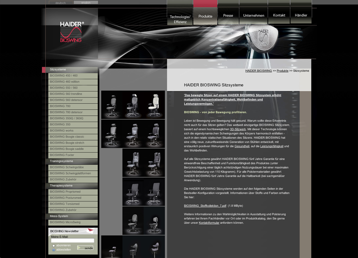
Task: Open BIOSWING works page
Action: coord(73,131)
